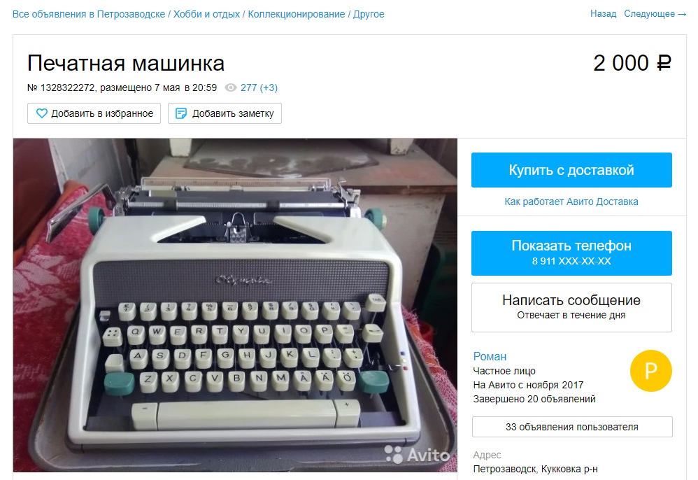Open Как работает Авито Доставка link

pos(571,202)
